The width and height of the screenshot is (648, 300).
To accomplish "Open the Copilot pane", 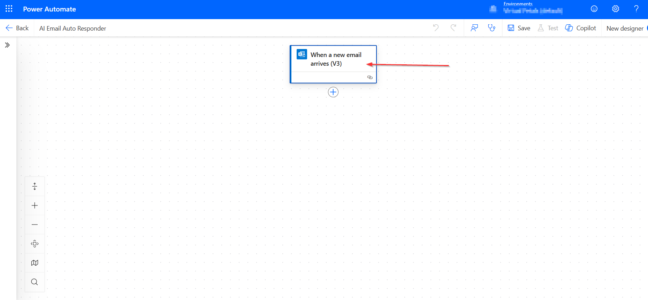I will click(x=580, y=28).
